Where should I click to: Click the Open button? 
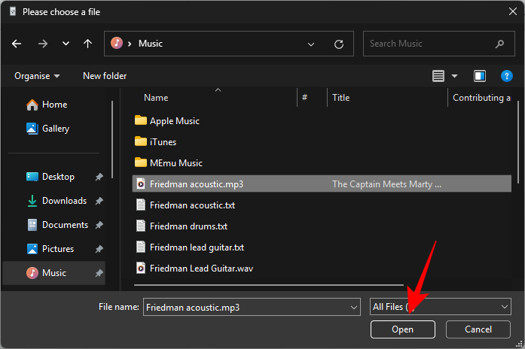click(402, 329)
